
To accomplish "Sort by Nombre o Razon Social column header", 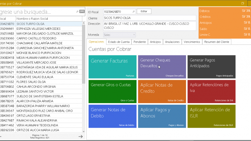I will (49, 19).
